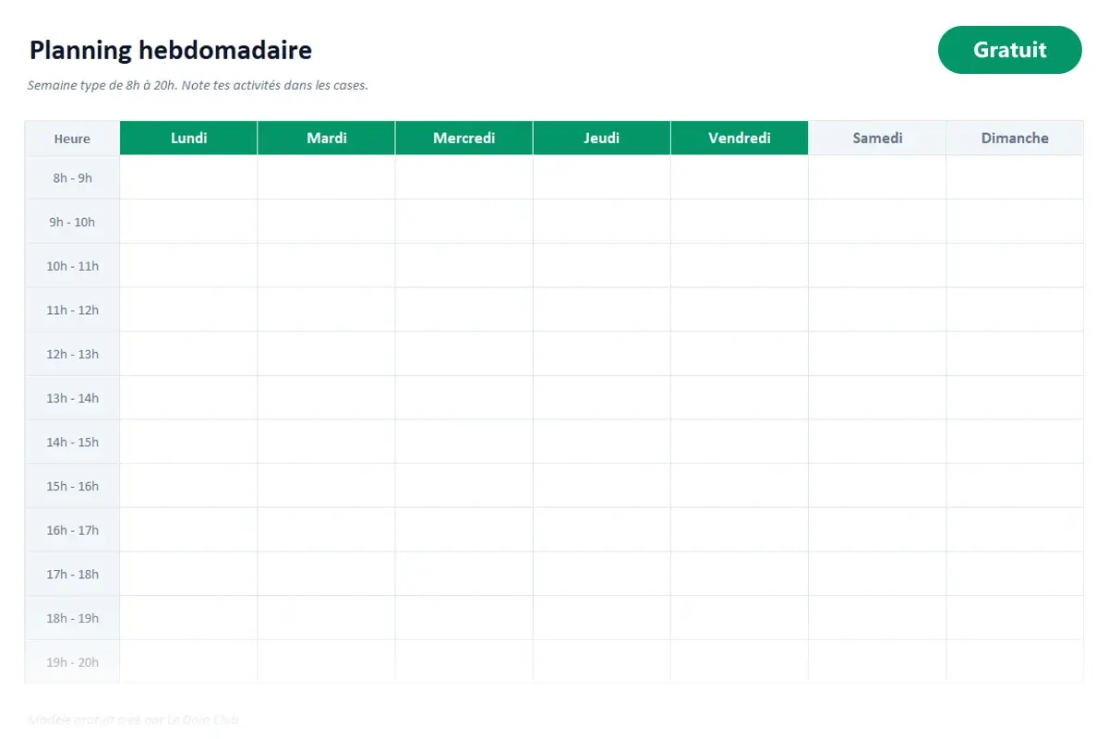The width and height of the screenshot is (1108, 739).
Task: Click the 17h - 18h time label
Action: tap(72, 574)
